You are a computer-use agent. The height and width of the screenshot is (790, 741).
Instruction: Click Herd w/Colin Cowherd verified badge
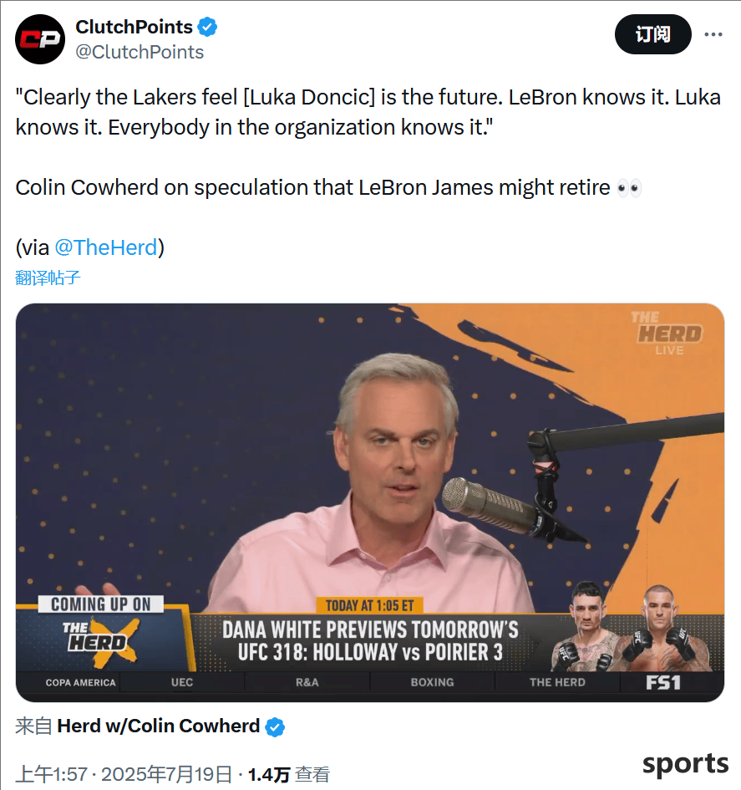pos(275,727)
